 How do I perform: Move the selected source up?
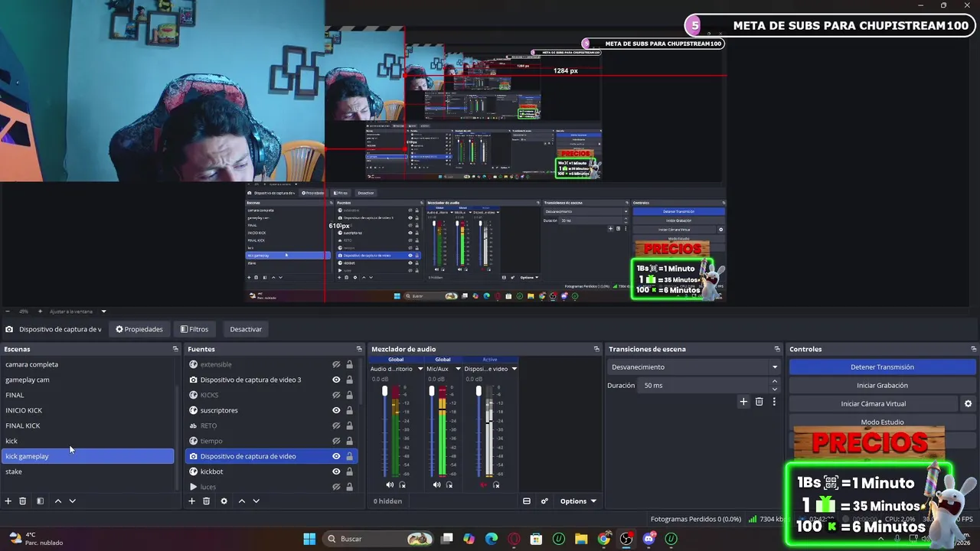[241, 501]
